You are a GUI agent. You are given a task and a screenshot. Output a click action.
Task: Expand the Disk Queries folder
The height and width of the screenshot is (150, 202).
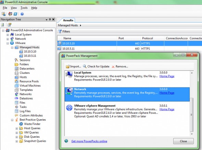coord(17,137)
